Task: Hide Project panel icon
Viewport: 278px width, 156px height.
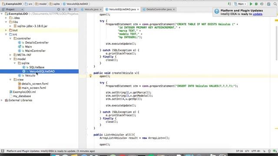Action: [x=76, y=10]
